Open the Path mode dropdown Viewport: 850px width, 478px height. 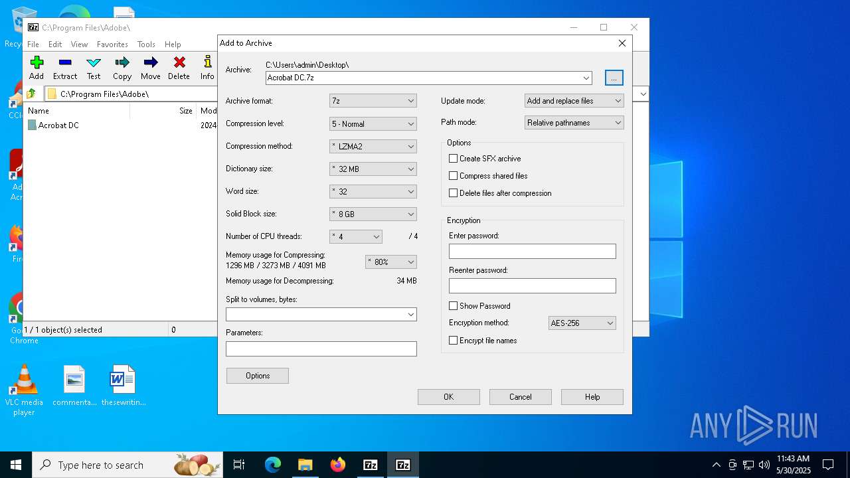(x=574, y=122)
